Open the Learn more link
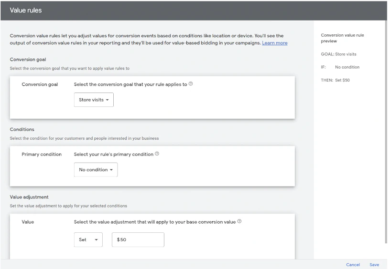390x269 pixels. pyautogui.click(x=275, y=43)
